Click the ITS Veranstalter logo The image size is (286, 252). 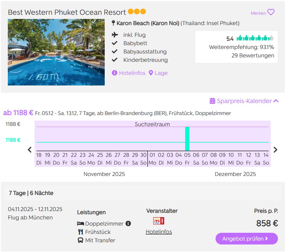click(x=159, y=221)
